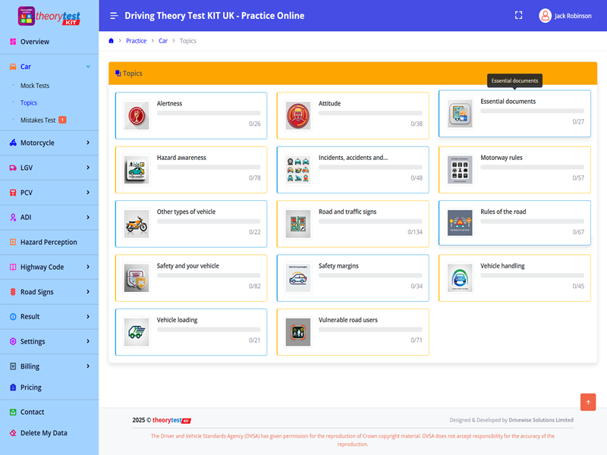Select Topics in the Car submenu
This screenshot has width=607, height=455.
pyautogui.click(x=29, y=102)
